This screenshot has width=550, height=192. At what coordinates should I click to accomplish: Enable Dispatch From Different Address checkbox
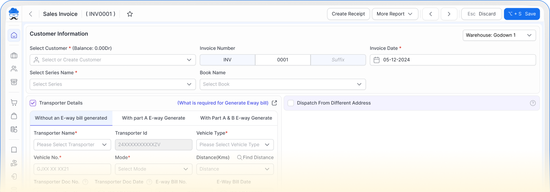291,103
